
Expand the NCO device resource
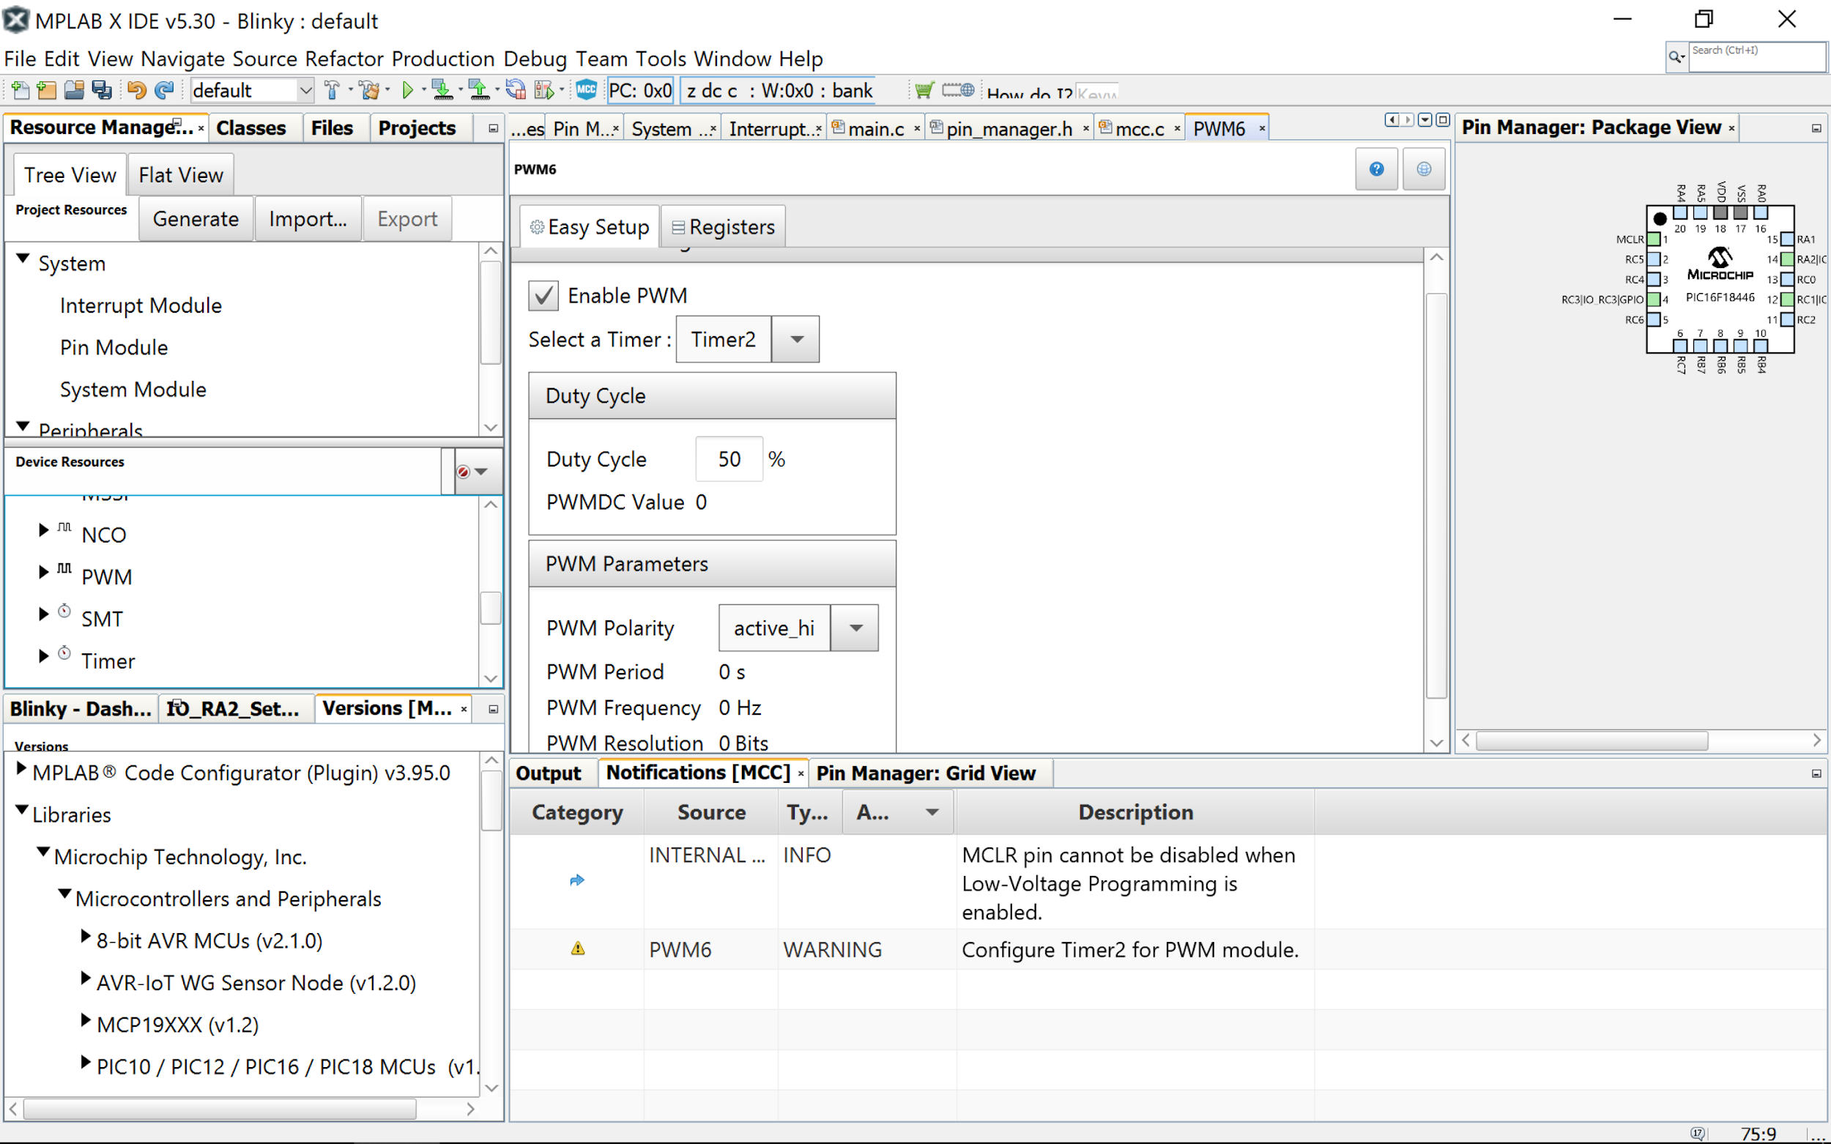pyautogui.click(x=43, y=531)
